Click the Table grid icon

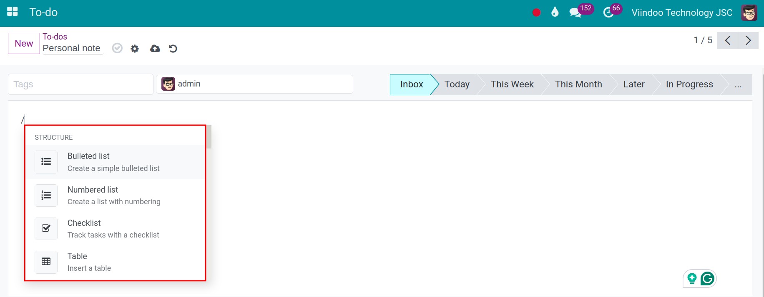(46, 262)
